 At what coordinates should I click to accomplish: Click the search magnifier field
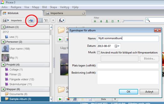click(x=155, y=20)
